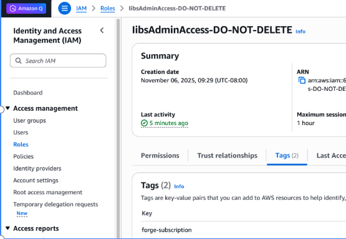The image size is (346, 239).
Task: Click the Key column header
Action: (147, 213)
